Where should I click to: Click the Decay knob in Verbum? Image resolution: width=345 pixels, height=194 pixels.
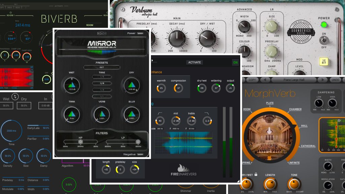[x=177, y=39]
